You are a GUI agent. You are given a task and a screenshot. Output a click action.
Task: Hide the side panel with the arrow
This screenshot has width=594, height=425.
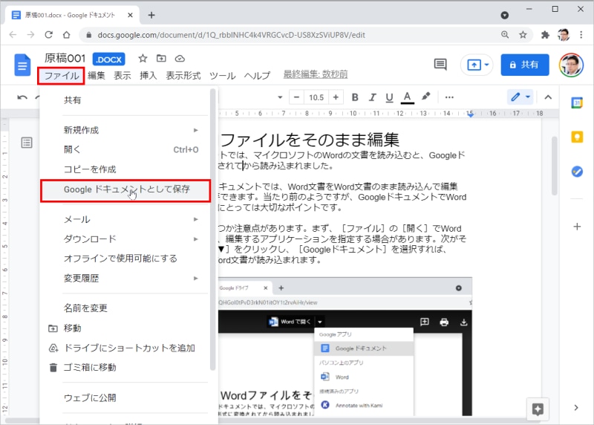coord(576,408)
